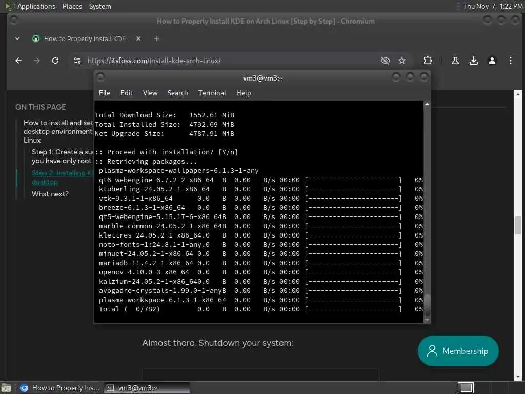Click the forward navigation arrow
The width and height of the screenshot is (525, 394).
pyautogui.click(x=37, y=61)
